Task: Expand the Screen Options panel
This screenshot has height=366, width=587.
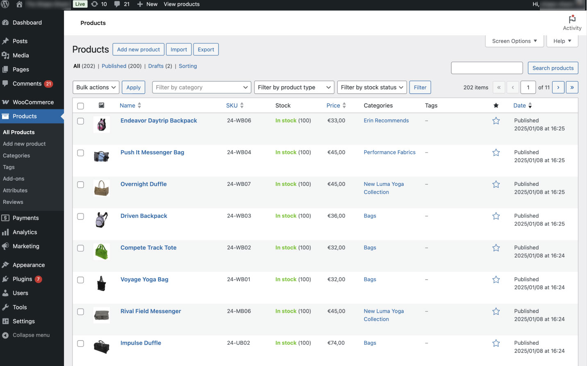Action: [x=514, y=41]
